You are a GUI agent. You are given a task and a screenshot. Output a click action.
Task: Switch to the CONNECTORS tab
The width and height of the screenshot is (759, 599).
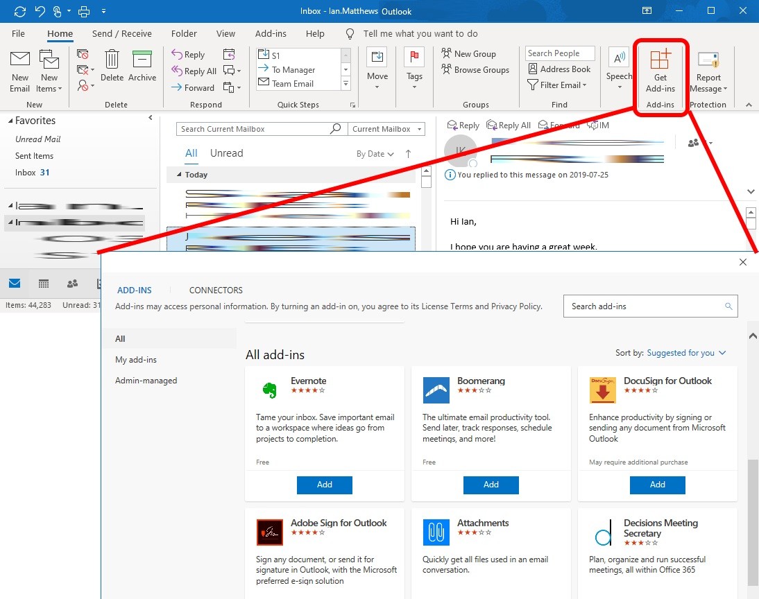click(216, 290)
